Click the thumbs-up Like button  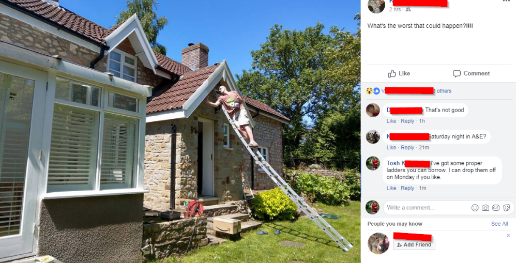click(x=399, y=73)
